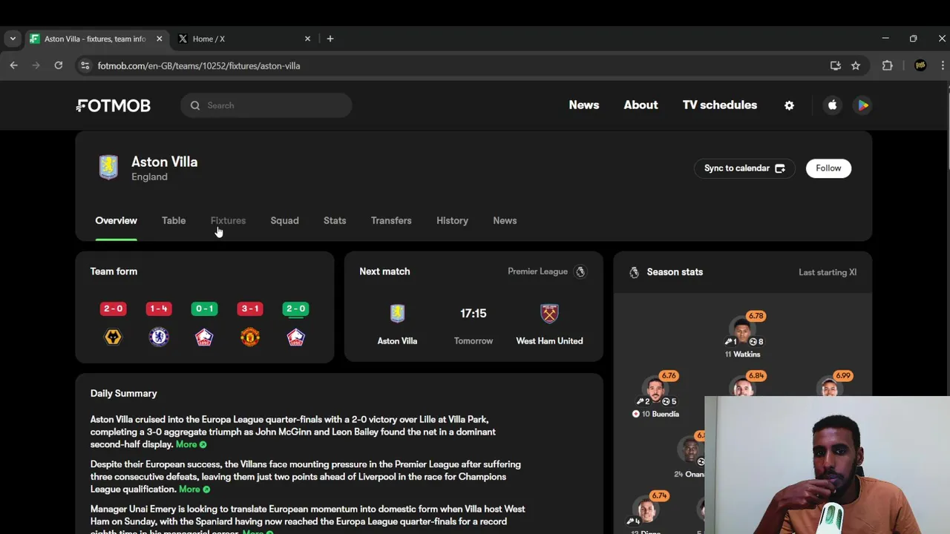Open the 2-0 Wolves result

pyautogui.click(x=113, y=309)
